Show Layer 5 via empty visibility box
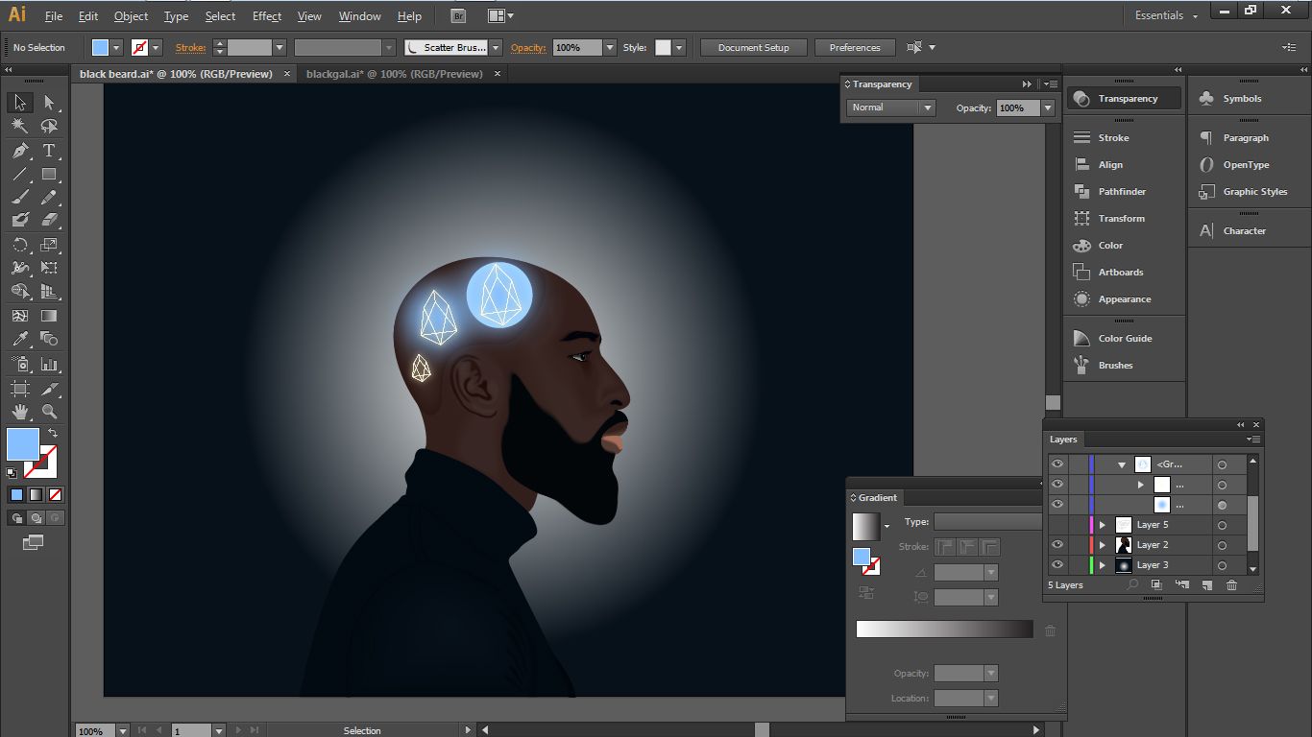Viewport: 1312px width, 737px height. (1057, 525)
